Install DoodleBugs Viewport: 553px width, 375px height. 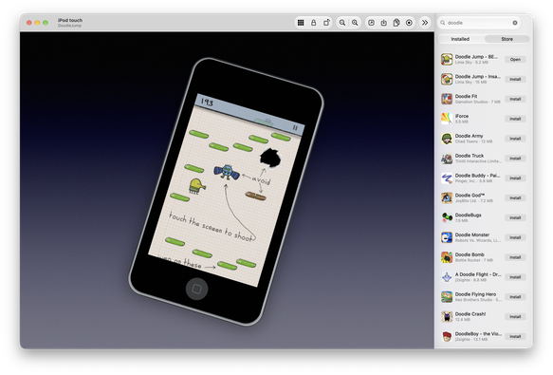[x=515, y=217]
